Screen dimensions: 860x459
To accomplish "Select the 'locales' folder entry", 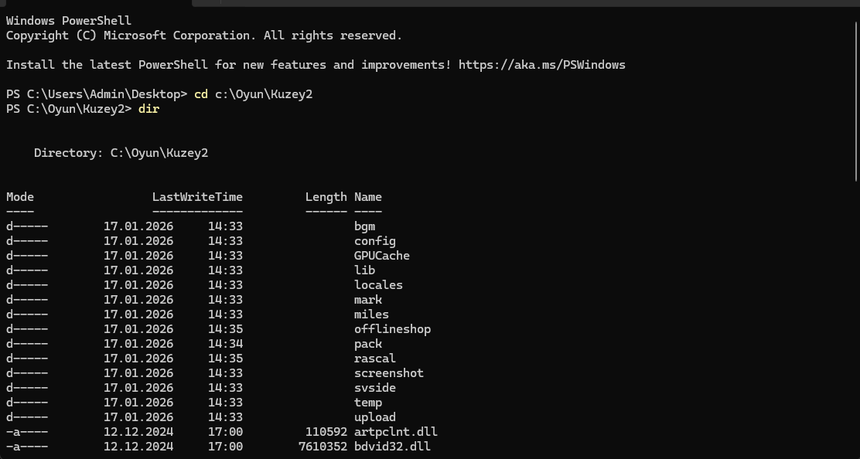I will click(378, 285).
